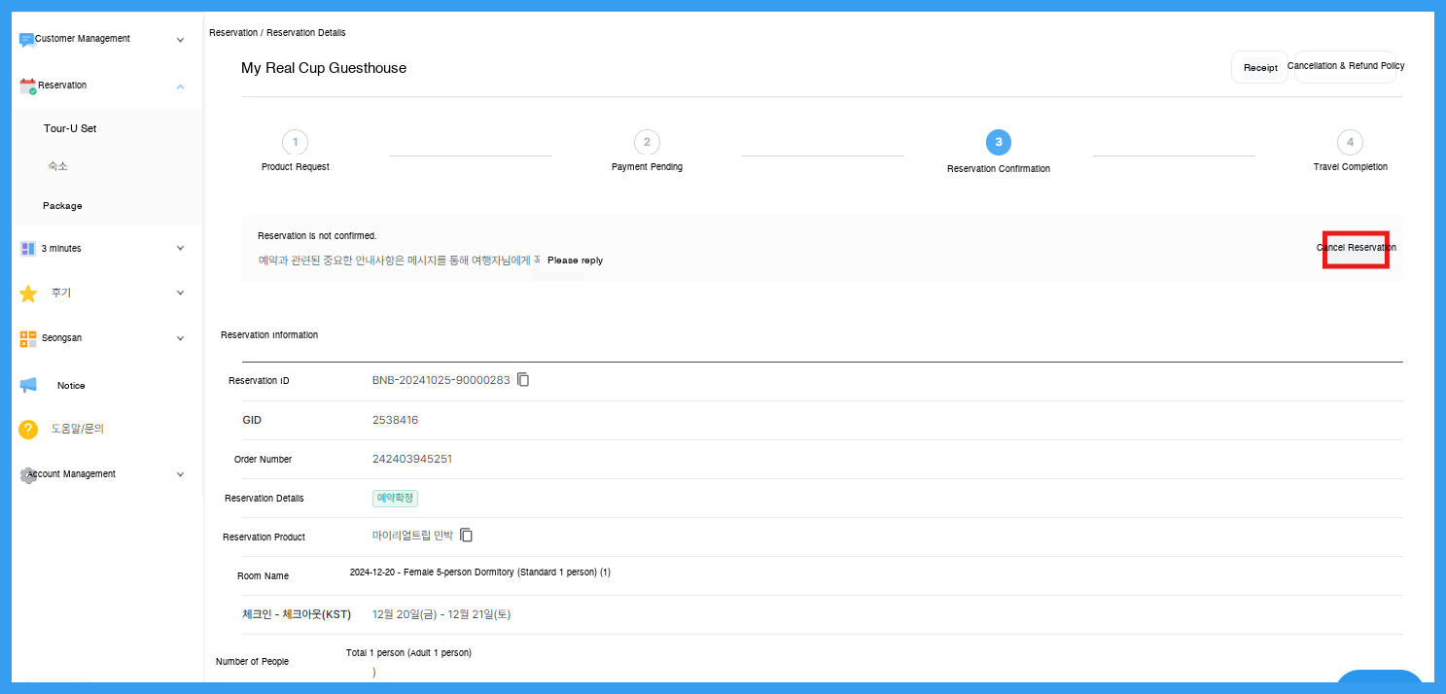Copy the Reservation ID with copy icon

523,380
